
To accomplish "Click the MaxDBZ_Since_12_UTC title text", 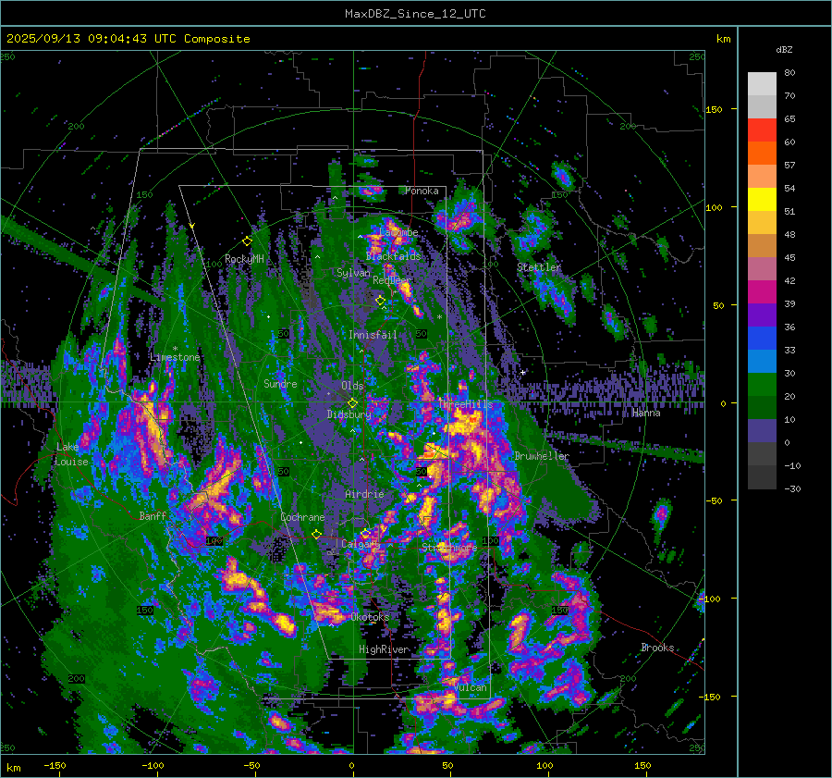I will pos(415,14).
